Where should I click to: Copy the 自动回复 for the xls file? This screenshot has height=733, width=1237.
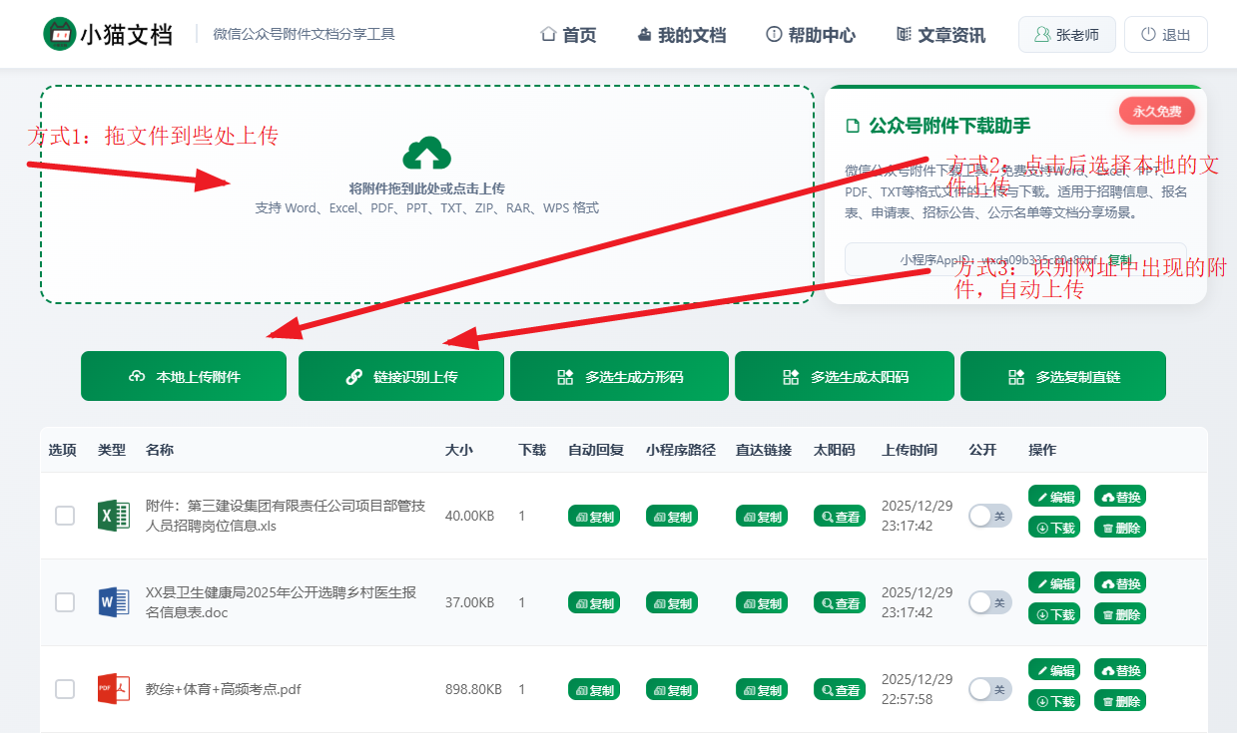point(594,517)
